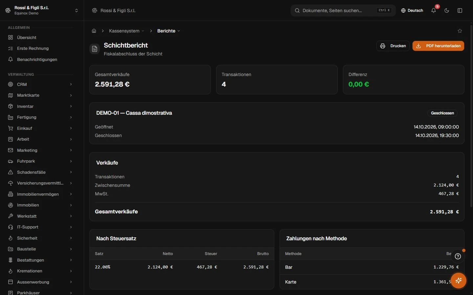Expand the Marktkarte sidebar section
The image size is (473, 295).
coord(40,95)
